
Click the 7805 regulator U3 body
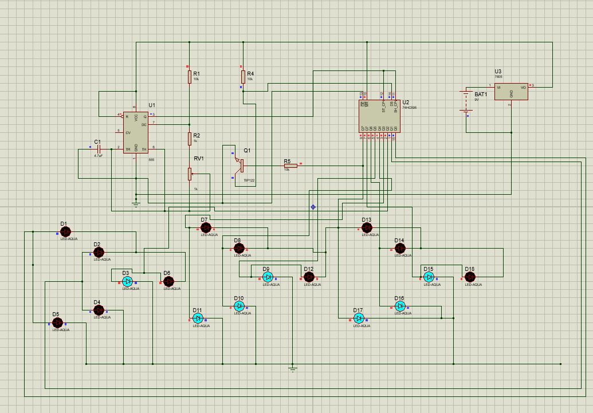click(x=511, y=92)
